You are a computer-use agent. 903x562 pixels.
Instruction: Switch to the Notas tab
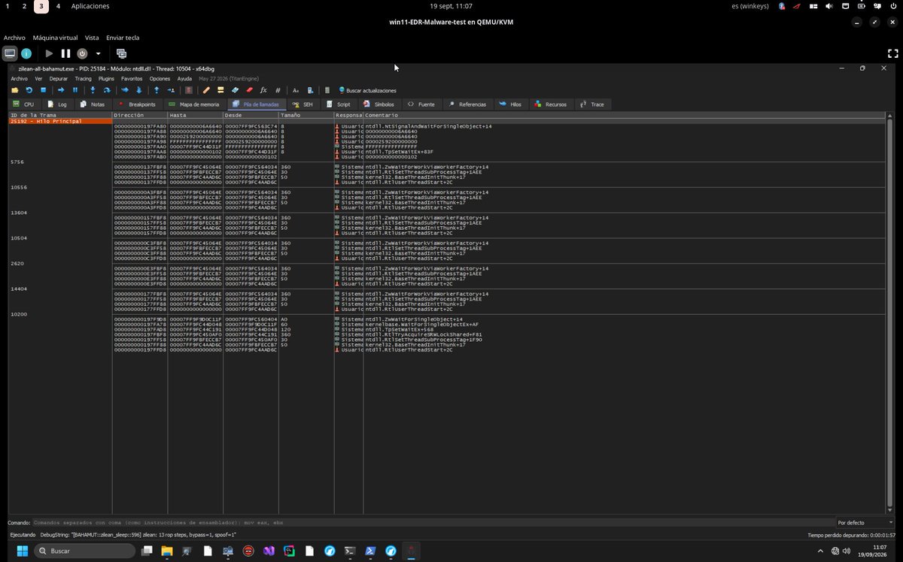pos(92,104)
